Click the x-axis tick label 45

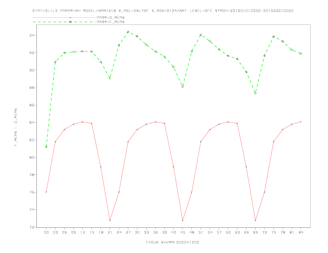click(x=183, y=232)
